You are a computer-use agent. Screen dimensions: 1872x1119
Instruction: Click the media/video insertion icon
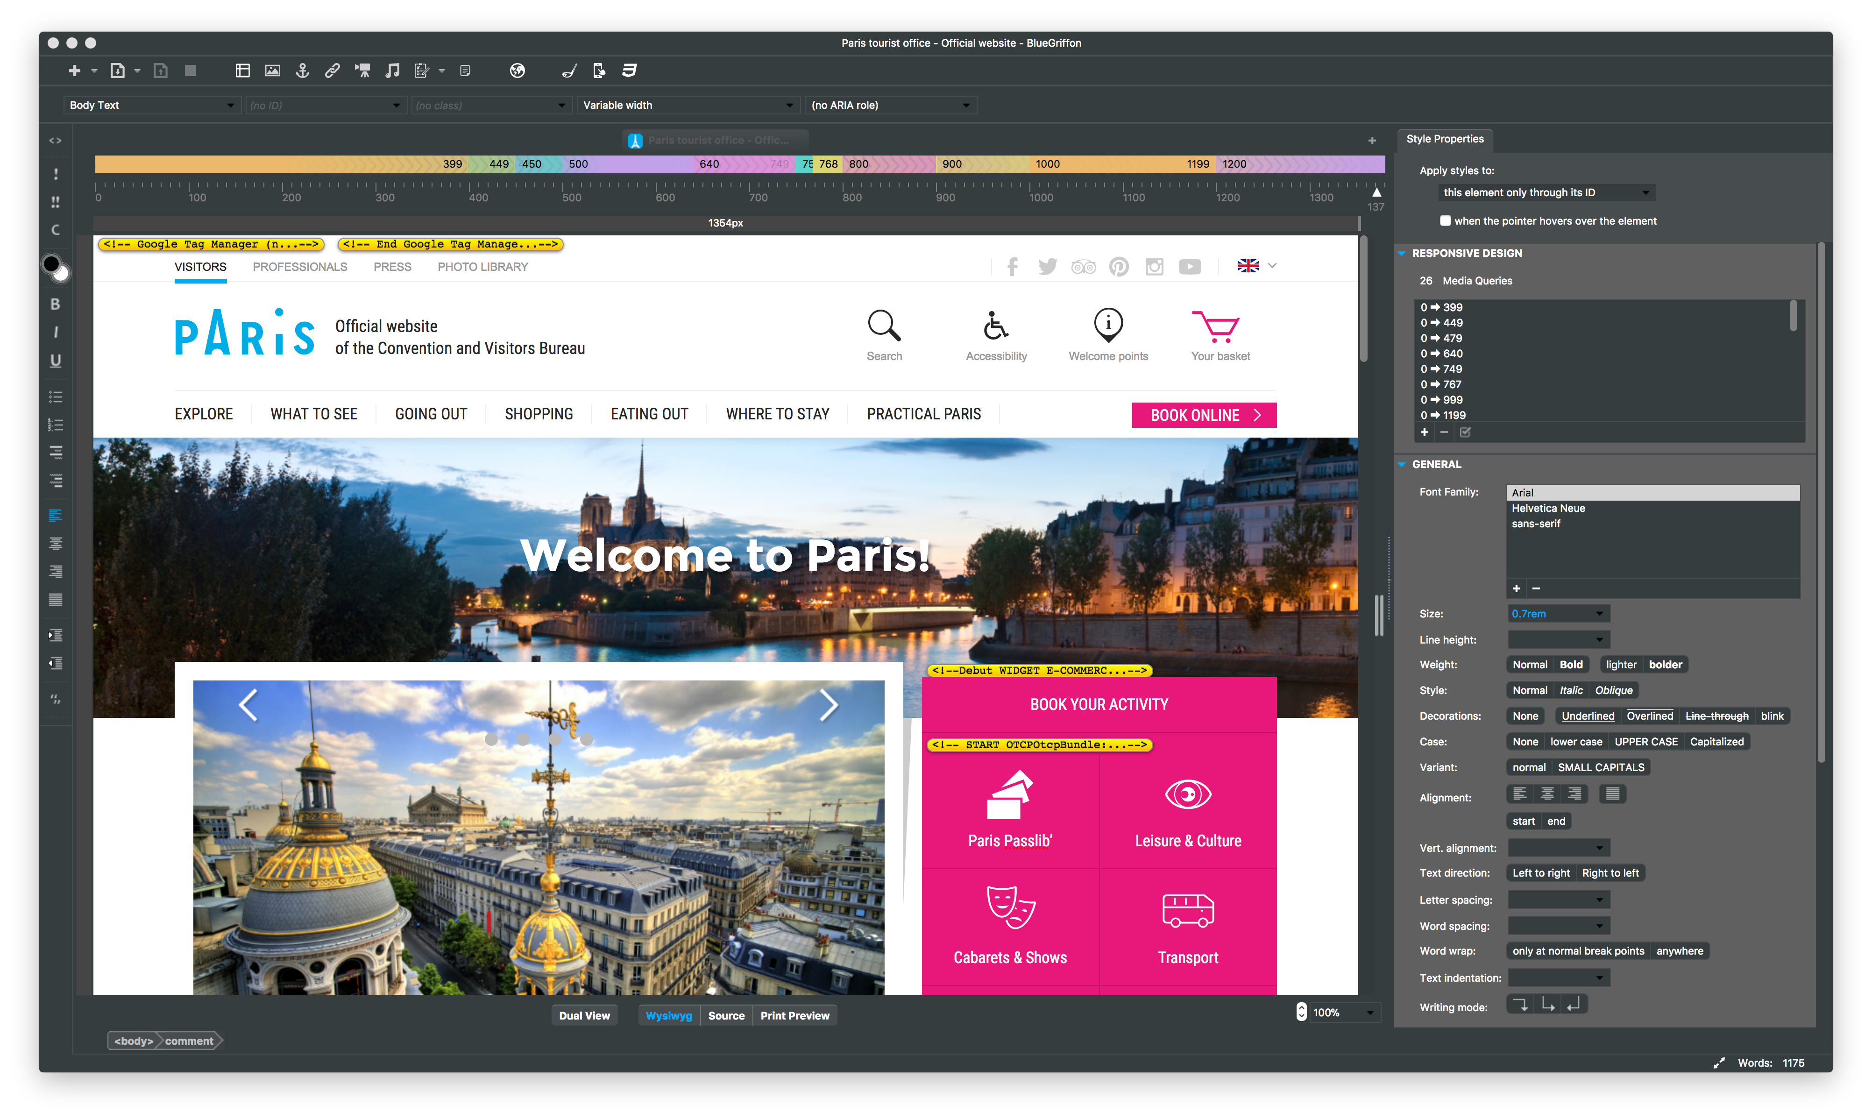(365, 71)
